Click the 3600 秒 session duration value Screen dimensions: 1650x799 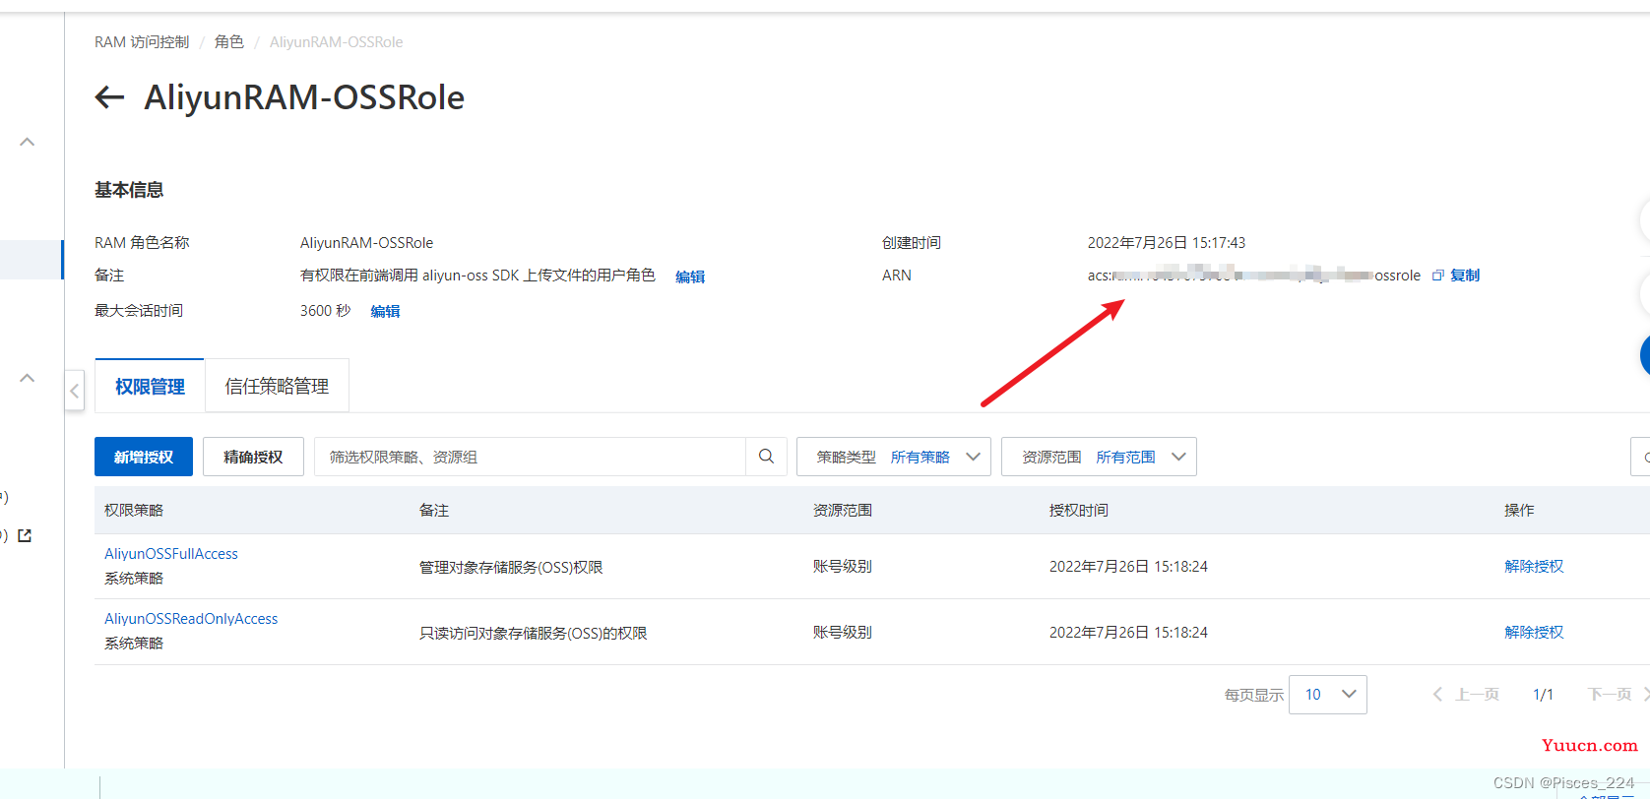click(x=325, y=311)
